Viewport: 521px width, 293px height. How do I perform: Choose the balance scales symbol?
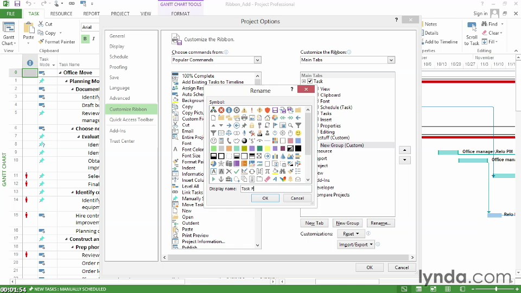(x=229, y=133)
